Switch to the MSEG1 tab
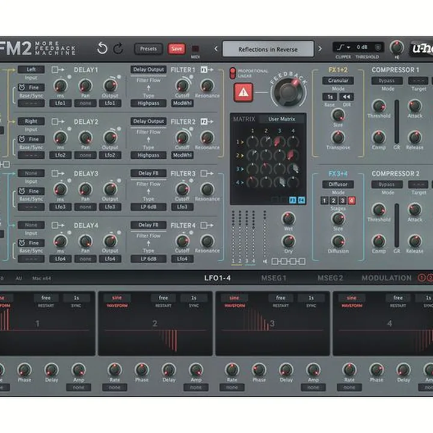 [274, 278]
